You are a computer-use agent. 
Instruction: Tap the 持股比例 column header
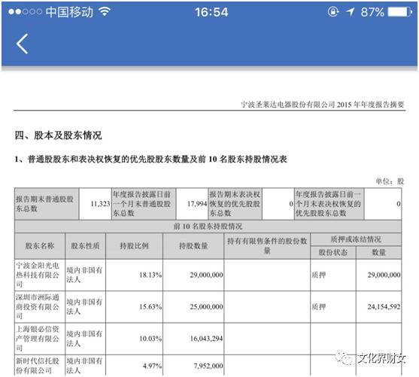pyautogui.click(x=134, y=246)
